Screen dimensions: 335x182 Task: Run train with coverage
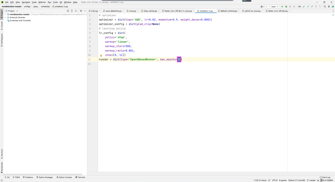pyautogui.click(x=290, y=7)
